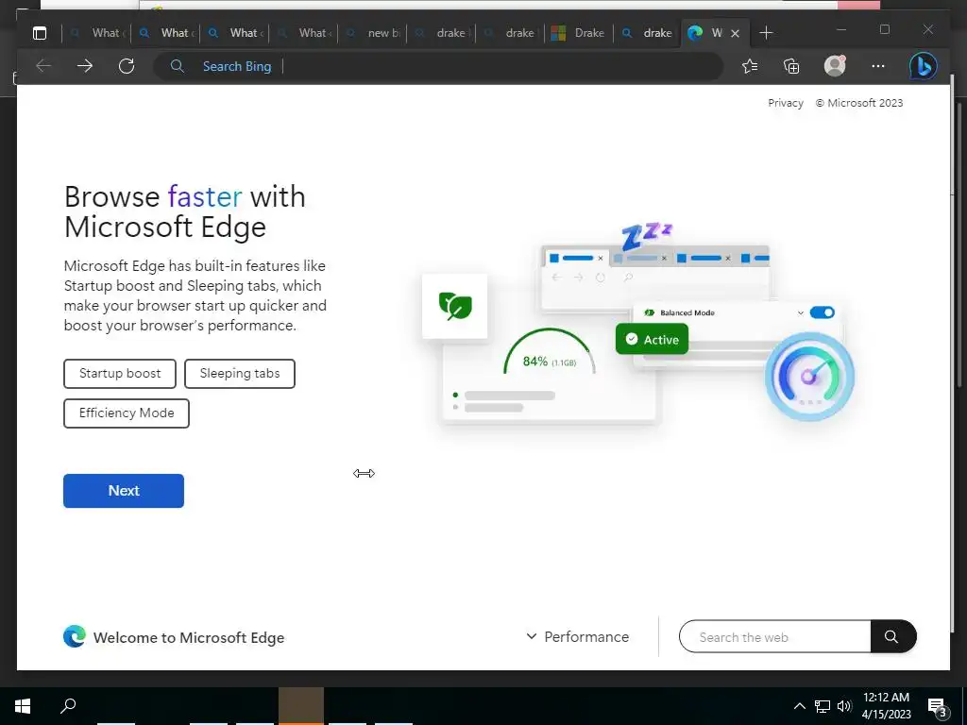Go back using the back arrow

click(x=43, y=66)
